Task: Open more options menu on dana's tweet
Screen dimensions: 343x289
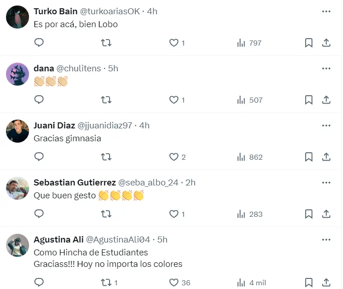Action: pyautogui.click(x=326, y=69)
